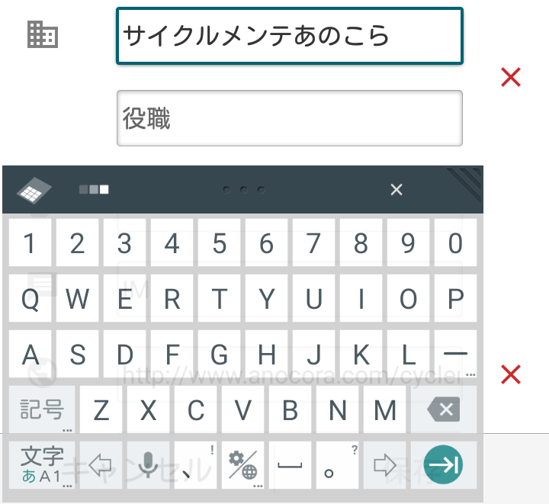Toggle input mode with 文字 あA1 key
Screen dimensions: 549x504
(x=42, y=465)
